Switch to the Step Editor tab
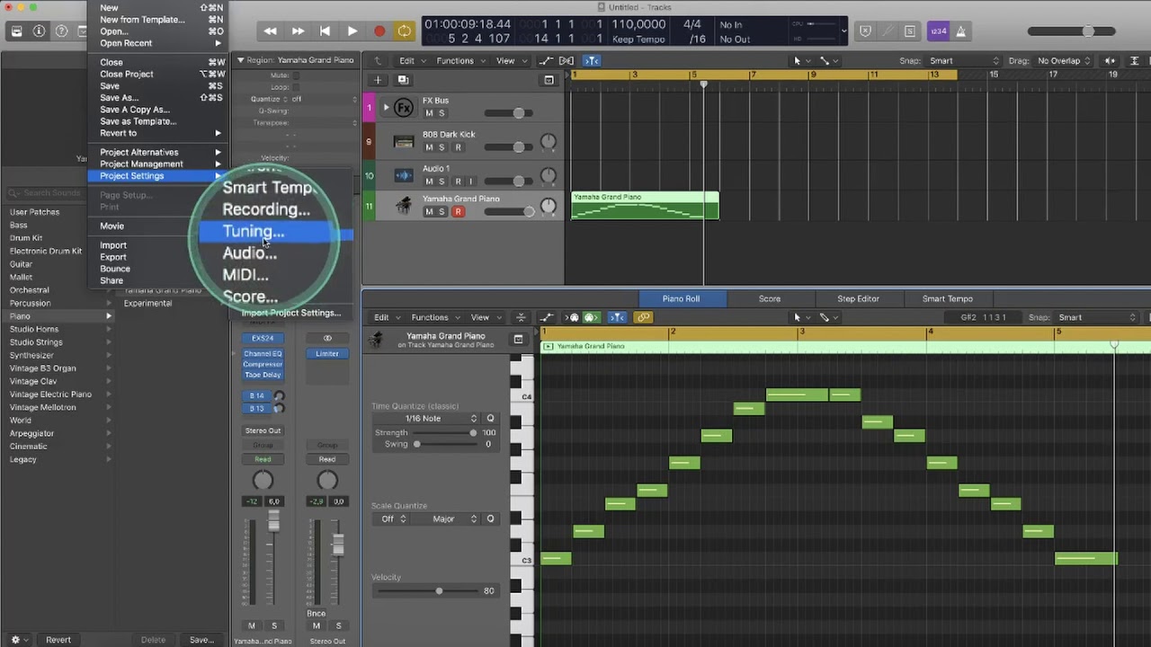1151x647 pixels. coord(858,298)
